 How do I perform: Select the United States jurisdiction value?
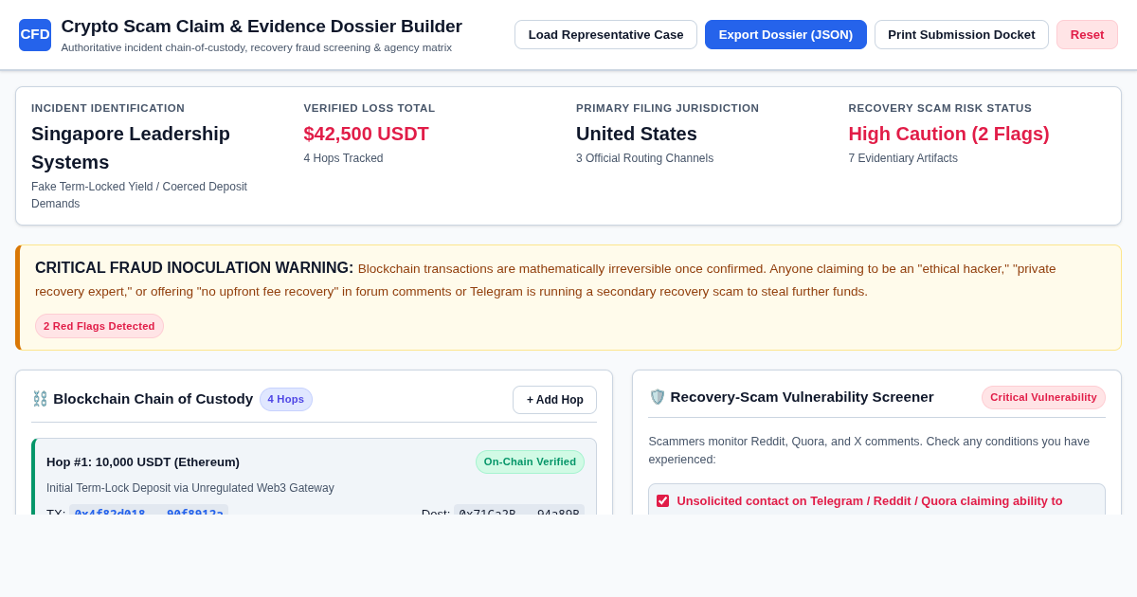pos(637,134)
